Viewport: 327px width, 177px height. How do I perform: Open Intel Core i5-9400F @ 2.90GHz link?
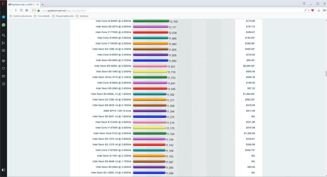coord(113,21)
